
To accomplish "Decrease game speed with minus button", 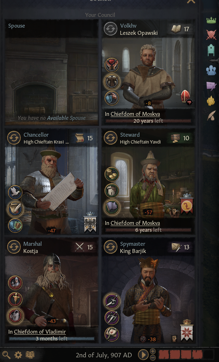I will tap(153, 358).
